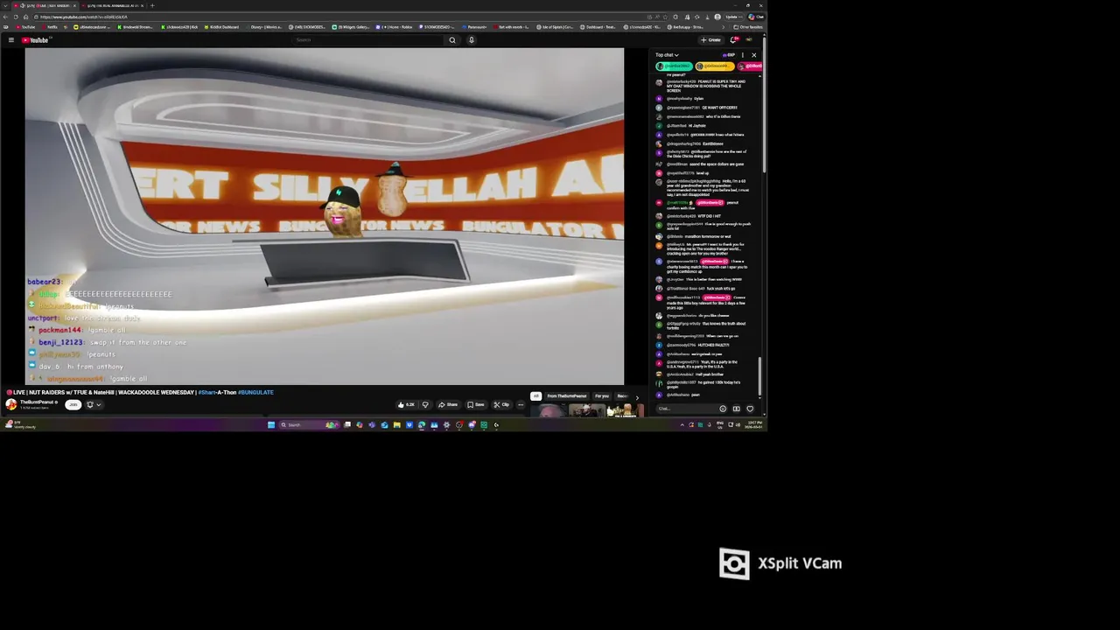Open the YouTube hamburger guide menu

point(10,39)
